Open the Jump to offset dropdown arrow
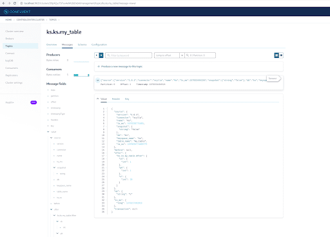This screenshot has width=330, height=237. pos(182,55)
